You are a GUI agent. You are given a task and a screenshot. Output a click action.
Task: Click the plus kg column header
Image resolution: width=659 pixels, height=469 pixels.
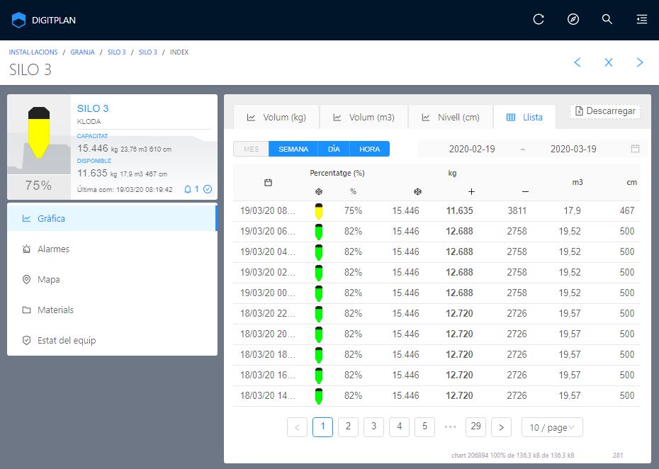(x=471, y=191)
